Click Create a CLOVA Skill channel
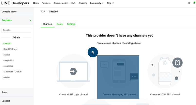Image resolution: width=196 pixels, height=105 pixels. 165,95
